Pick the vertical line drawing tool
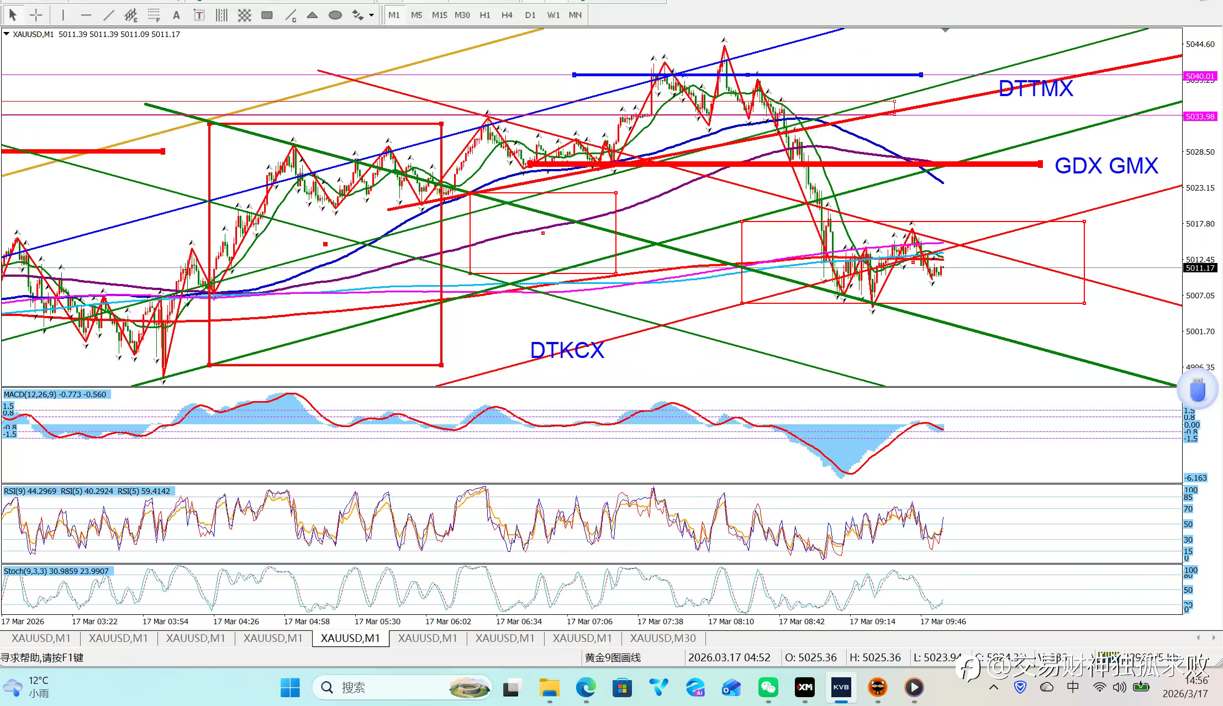Image resolution: width=1223 pixels, height=706 pixels. (x=63, y=15)
